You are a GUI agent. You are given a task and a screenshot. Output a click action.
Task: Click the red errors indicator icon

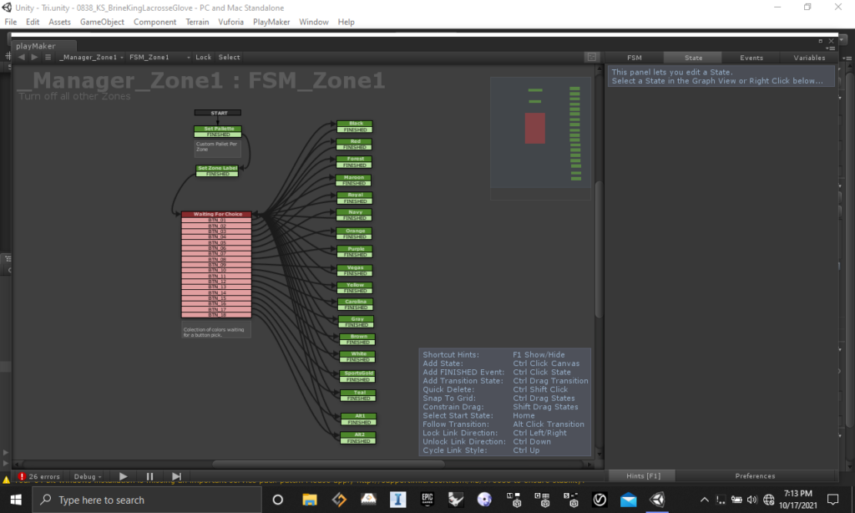pyautogui.click(x=22, y=476)
